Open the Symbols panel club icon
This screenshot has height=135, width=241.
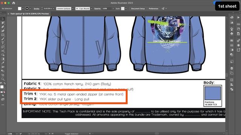232,33
